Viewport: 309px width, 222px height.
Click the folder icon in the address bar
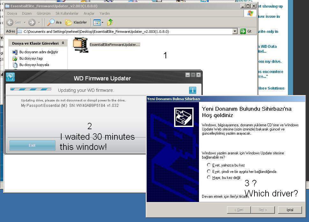click(x=20, y=31)
